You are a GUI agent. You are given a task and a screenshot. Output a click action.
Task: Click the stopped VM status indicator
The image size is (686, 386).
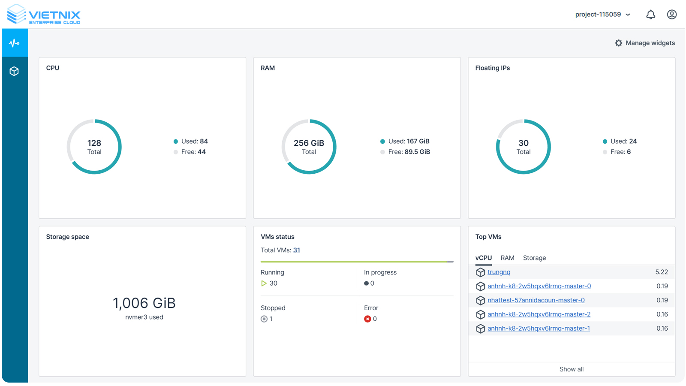(x=264, y=319)
